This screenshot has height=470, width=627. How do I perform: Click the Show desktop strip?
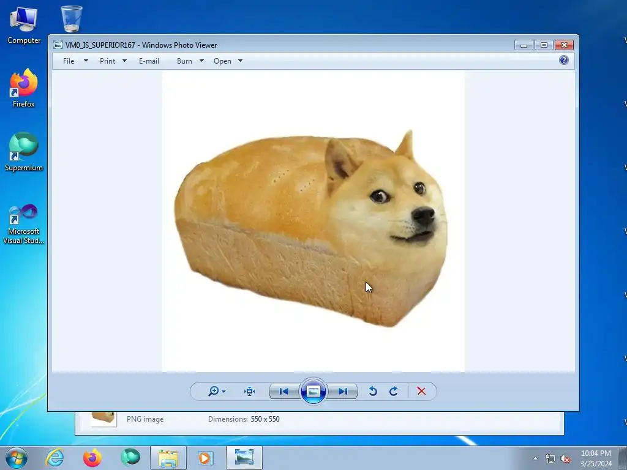point(623,458)
